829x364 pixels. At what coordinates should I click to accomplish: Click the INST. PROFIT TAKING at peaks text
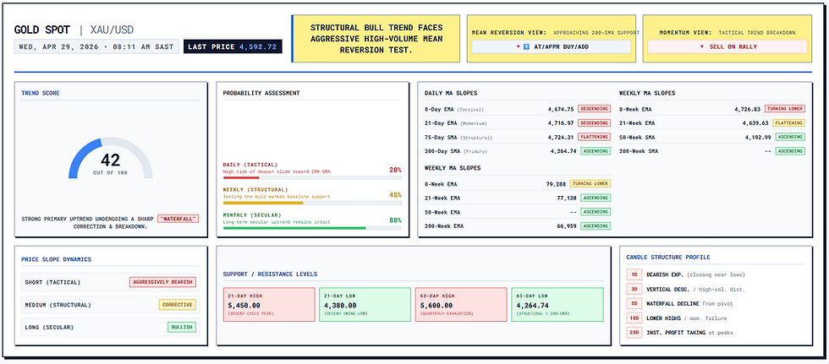pos(689,333)
